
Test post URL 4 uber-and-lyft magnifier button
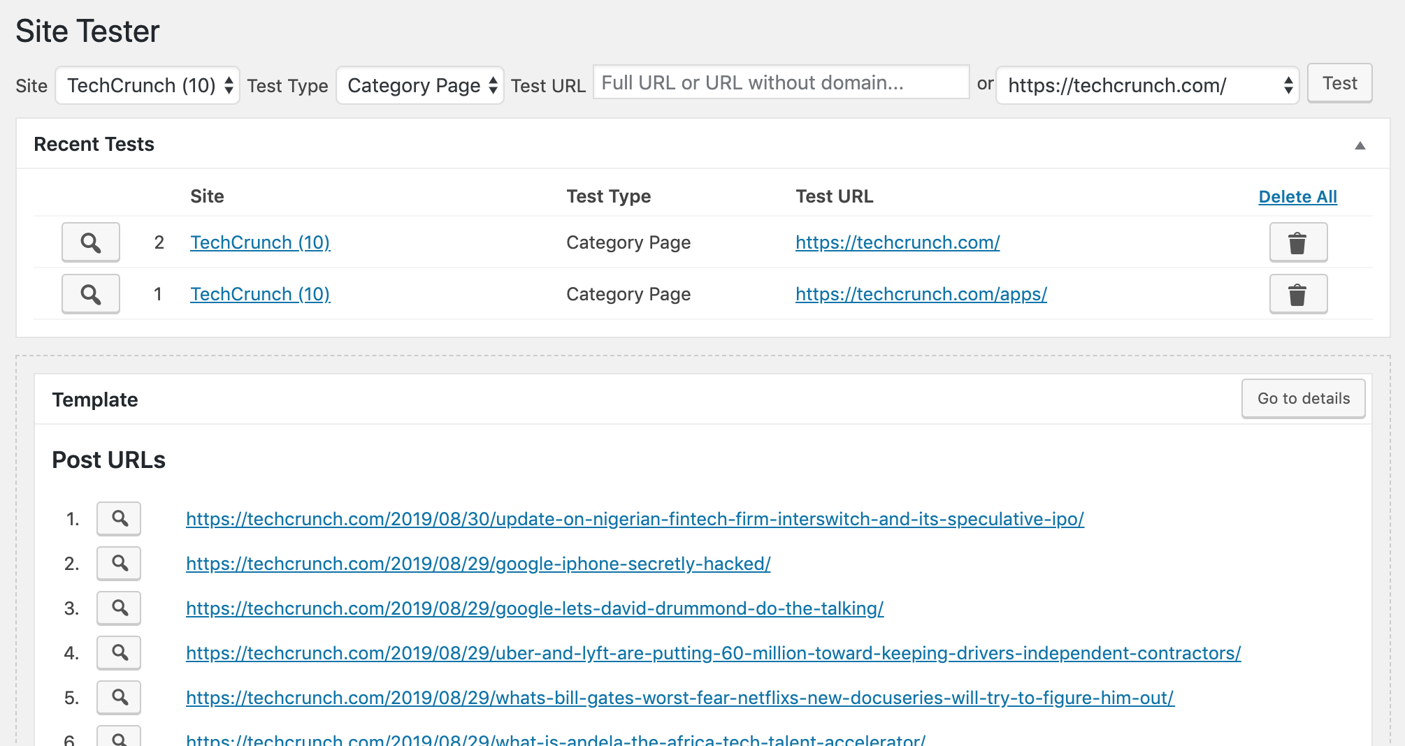point(119,653)
